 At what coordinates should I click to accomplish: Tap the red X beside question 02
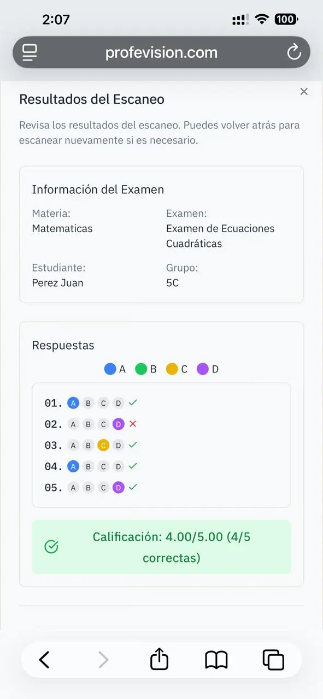[132, 424]
